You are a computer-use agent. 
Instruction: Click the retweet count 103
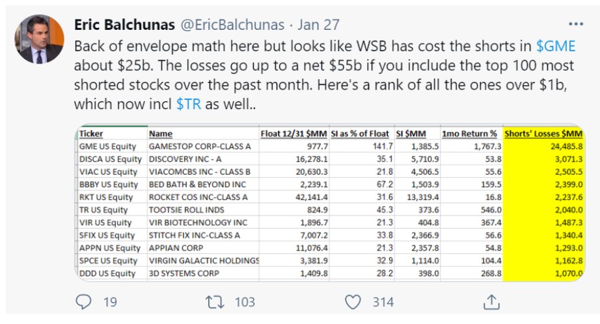click(245, 302)
